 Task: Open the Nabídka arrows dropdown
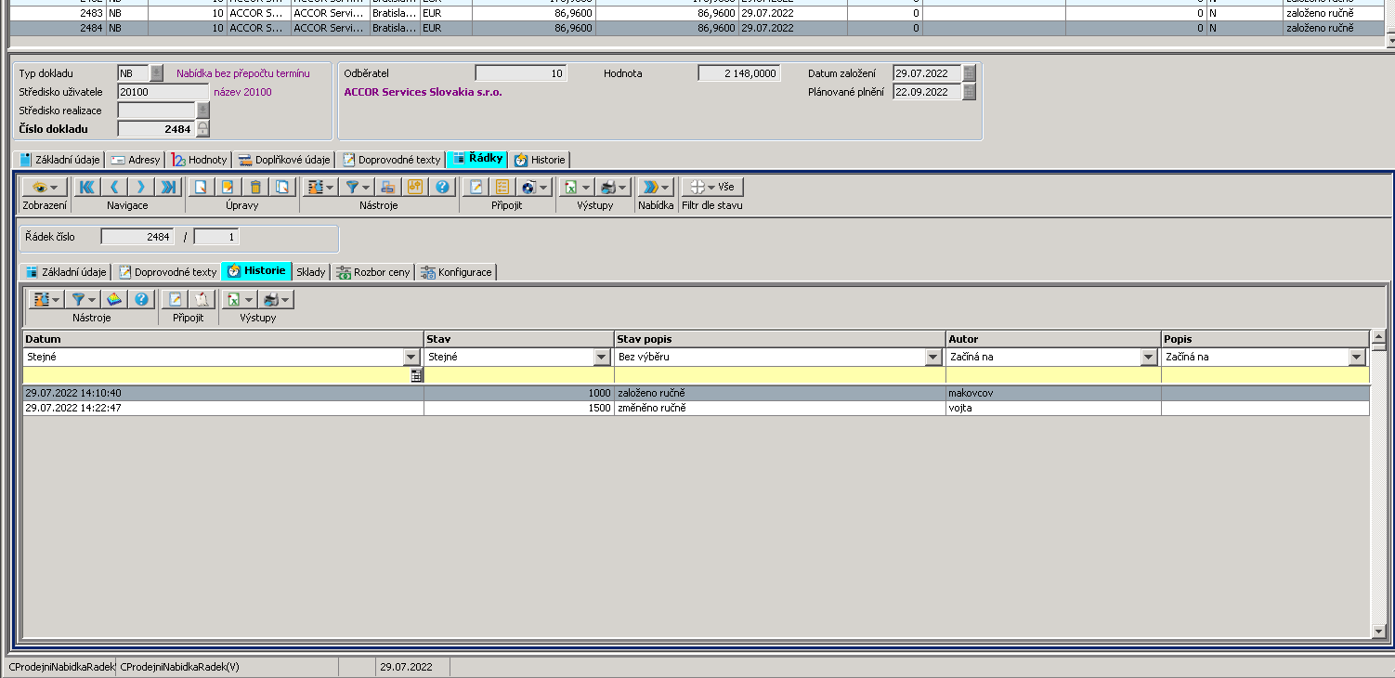(x=656, y=187)
